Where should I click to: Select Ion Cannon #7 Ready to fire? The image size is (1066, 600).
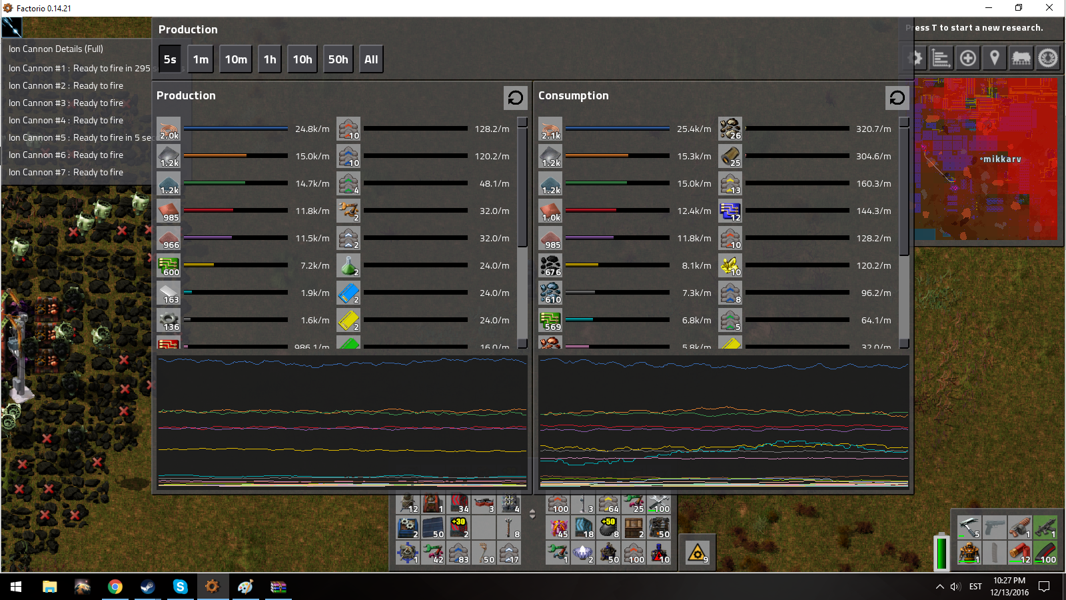[66, 172]
